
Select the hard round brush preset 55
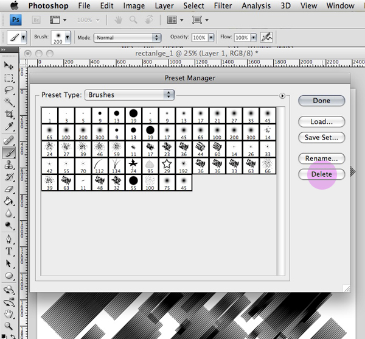click(133, 183)
